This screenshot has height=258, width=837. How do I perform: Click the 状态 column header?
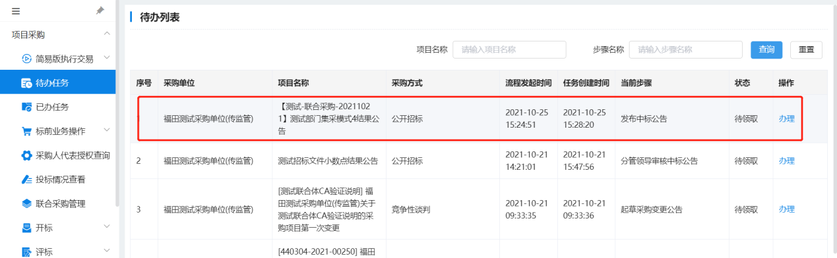coord(742,84)
